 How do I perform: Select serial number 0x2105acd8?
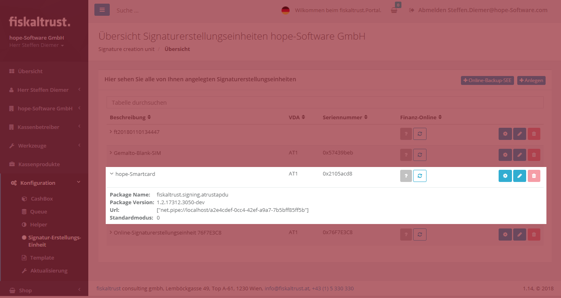click(337, 174)
